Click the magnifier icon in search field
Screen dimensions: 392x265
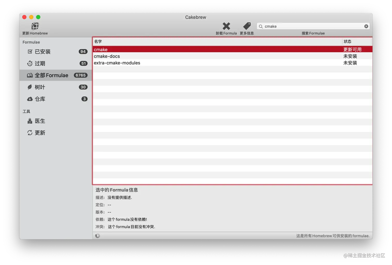coord(261,26)
